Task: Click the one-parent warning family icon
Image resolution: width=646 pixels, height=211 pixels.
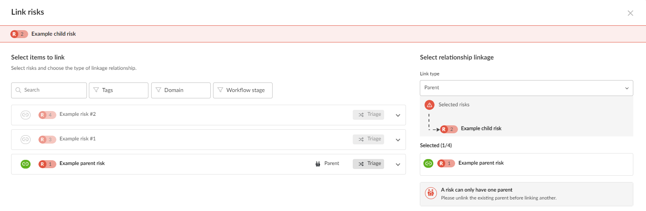Action: coord(431,193)
